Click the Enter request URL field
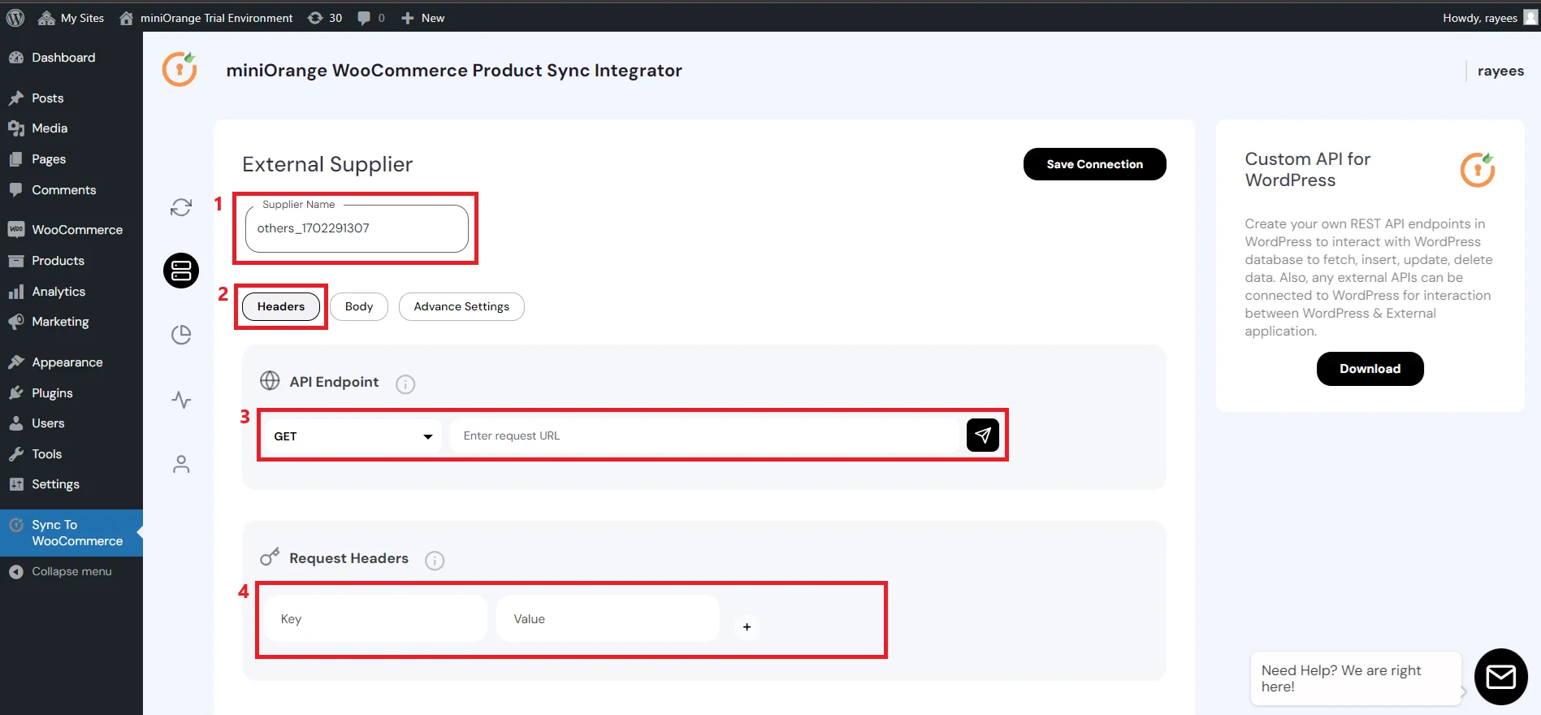1541x715 pixels. pyautogui.click(x=704, y=436)
